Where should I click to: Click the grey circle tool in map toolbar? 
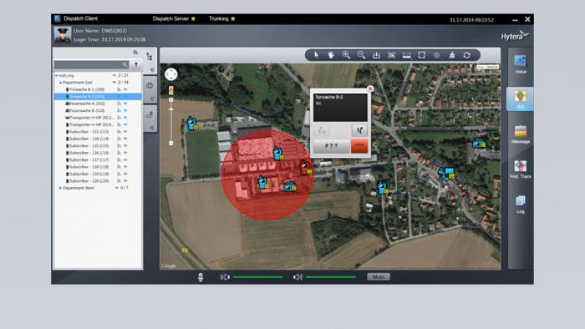point(437,56)
